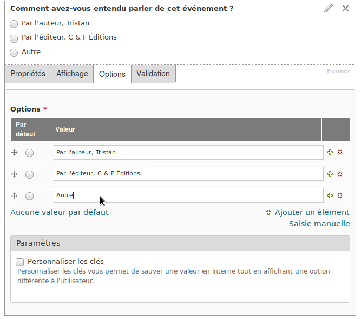Select preview radio 'Autre'

[x=14, y=53]
